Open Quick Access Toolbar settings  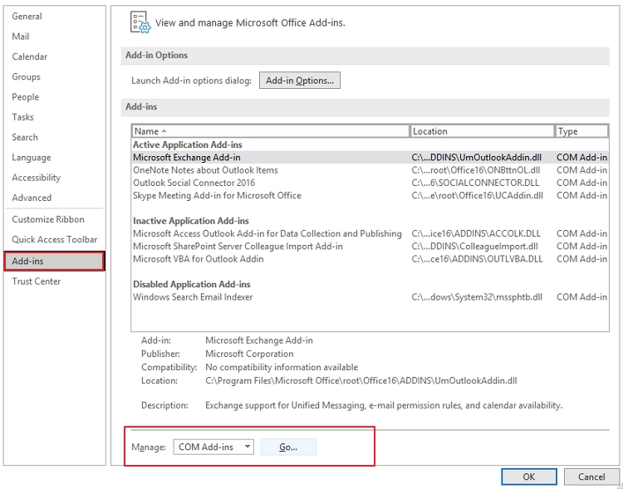point(54,239)
